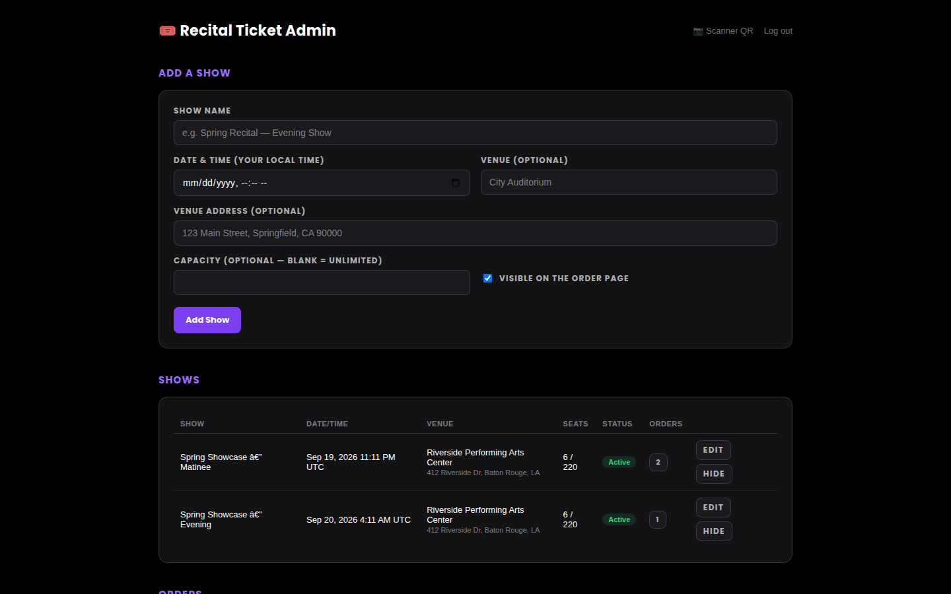
Task: Click the Evening row seats count
Action: pos(570,519)
